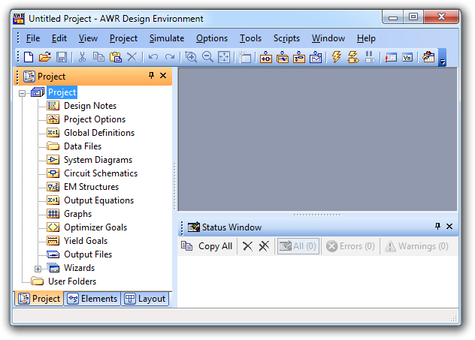Open the Edit menu

point(59,38)
